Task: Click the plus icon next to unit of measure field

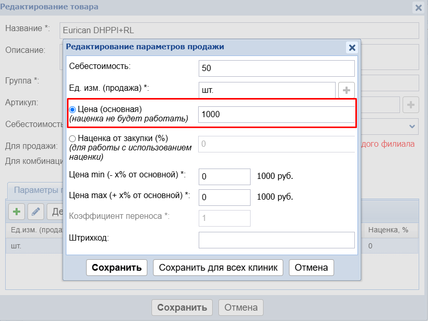Action: [347, 90]
